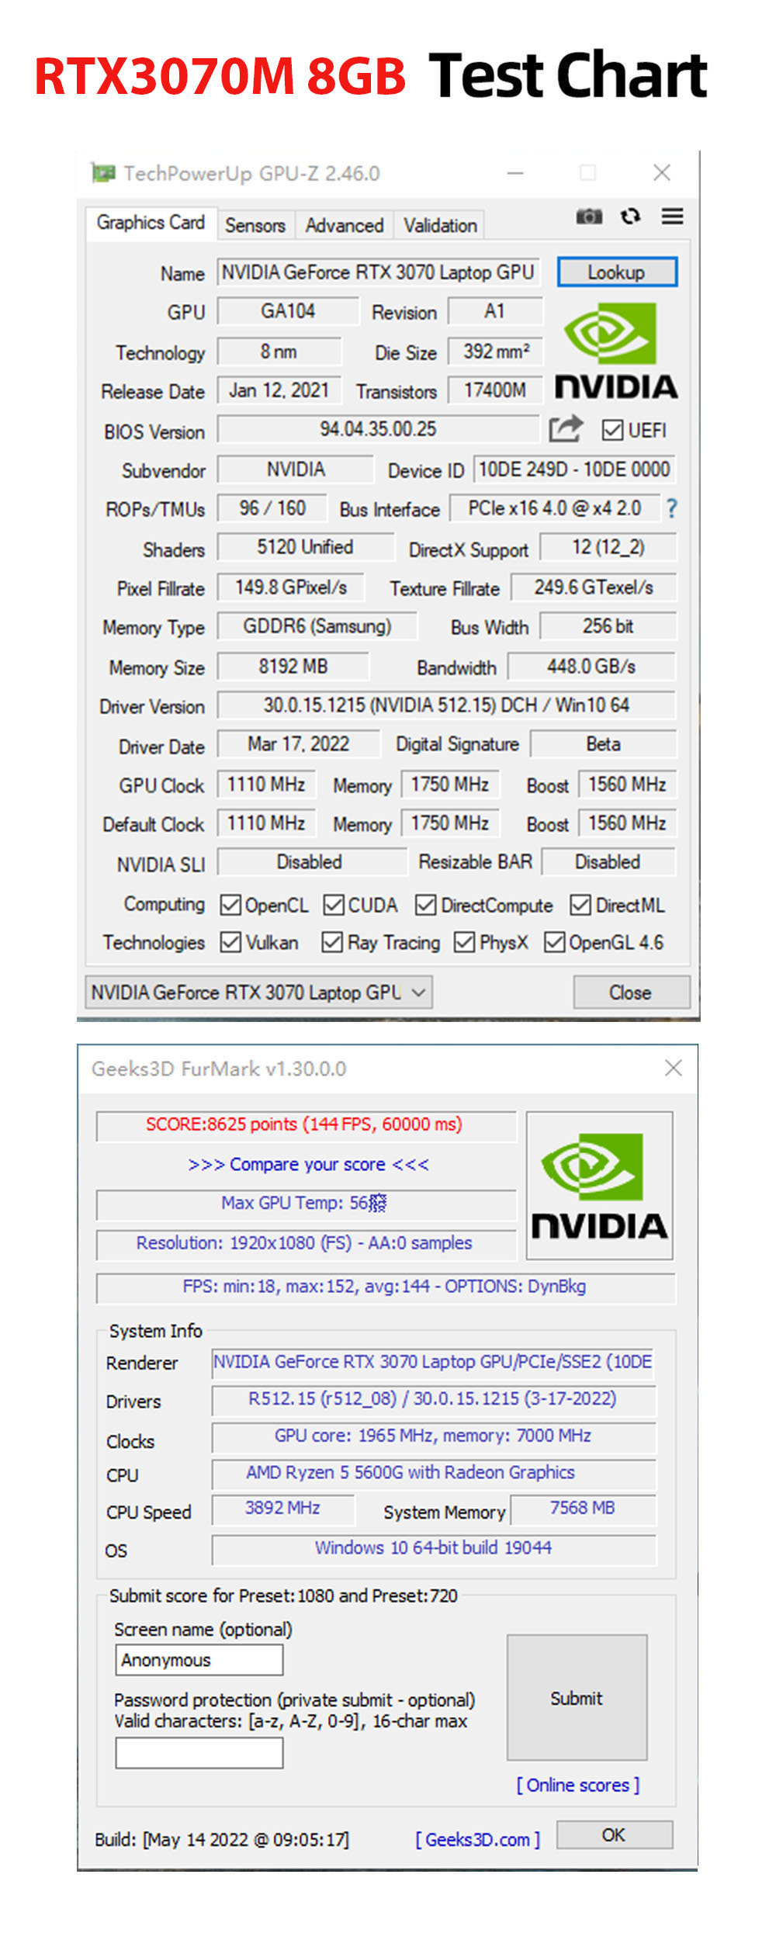This screenshot has height=1940, width=776.
Task: Click the Bus Interface question mark
Action: coord(672,509)
